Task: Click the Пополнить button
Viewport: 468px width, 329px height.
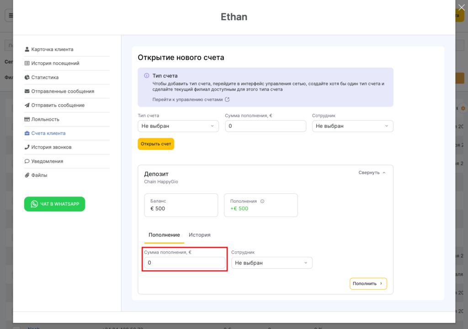Action: 368,284
